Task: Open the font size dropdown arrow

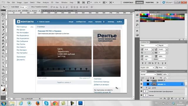Action: pos(153,49)
